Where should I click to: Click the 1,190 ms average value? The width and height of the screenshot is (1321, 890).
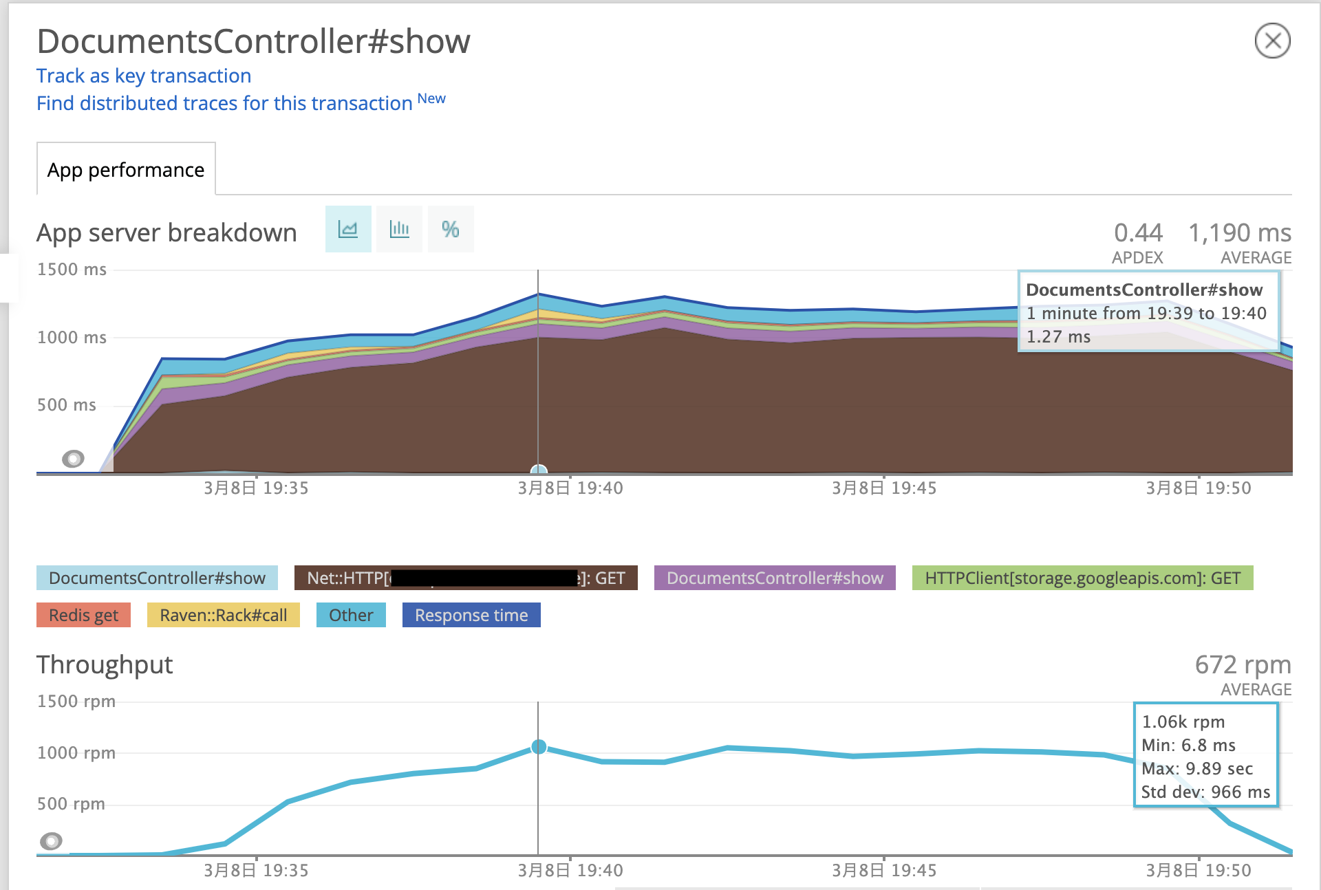click(1239, 233)
